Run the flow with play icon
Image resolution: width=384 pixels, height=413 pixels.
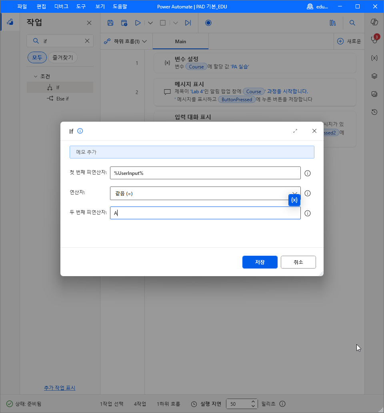tap(138, 23)
